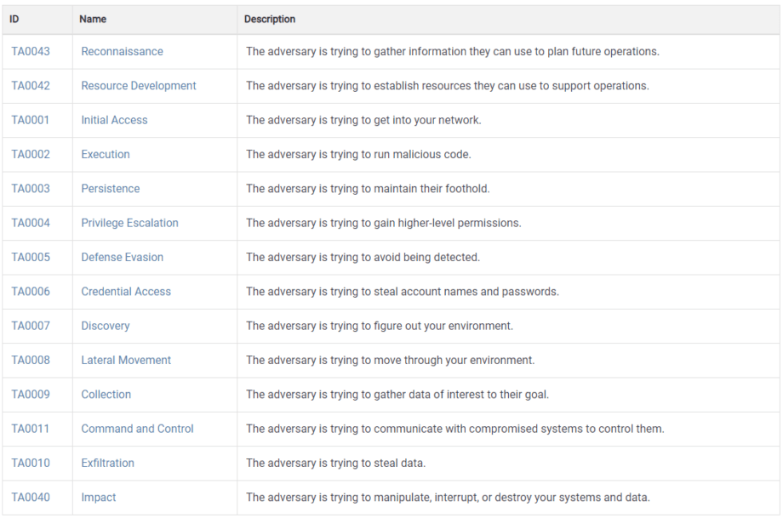The height and width of the screenshot is (518, 783).
Task: Visit the Execution tactic page
Action: point(106,154)
